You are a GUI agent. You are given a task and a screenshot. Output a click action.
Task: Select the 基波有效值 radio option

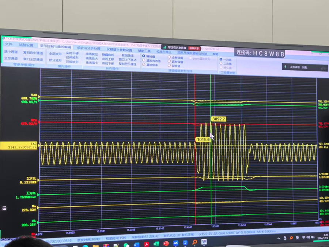click(144, 61)
